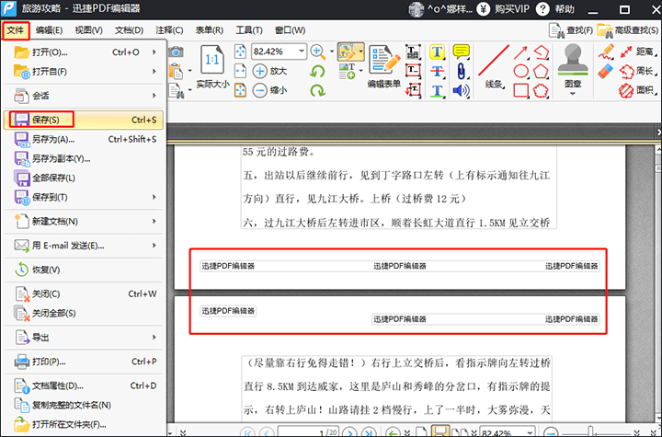The width and height of the screenshot is (662, 437).
Task: Choose 关闭(C) to close document
Action: coord(84,293)
